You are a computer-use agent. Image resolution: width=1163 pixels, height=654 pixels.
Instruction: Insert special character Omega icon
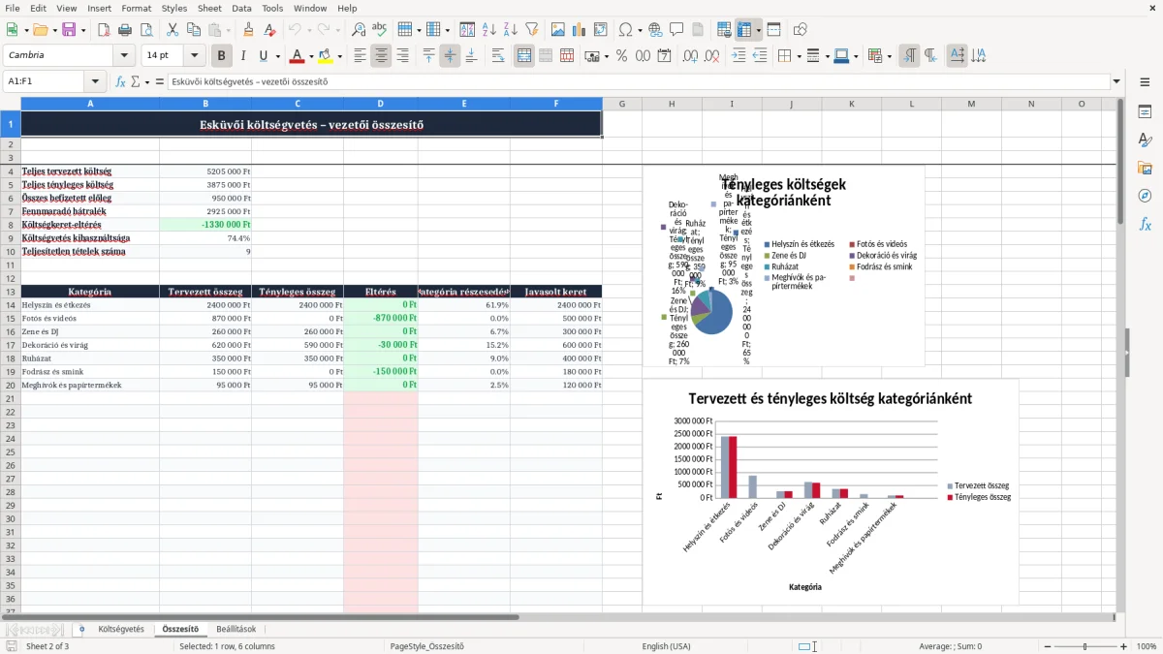[625, 30]
